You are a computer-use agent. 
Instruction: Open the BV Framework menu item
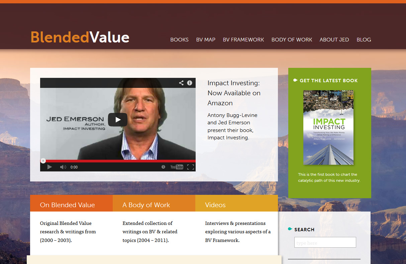click(x=243, y=39)
